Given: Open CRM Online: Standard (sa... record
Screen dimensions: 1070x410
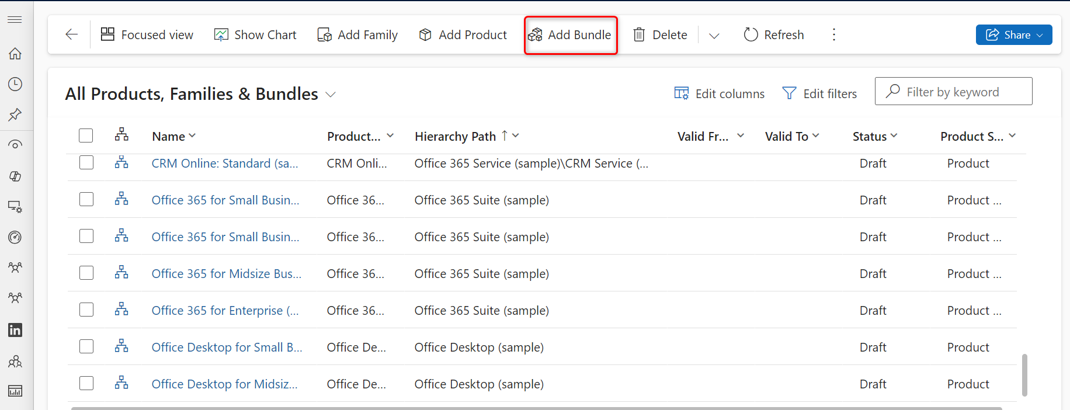Looking at the screenshot, I should 225,164.
